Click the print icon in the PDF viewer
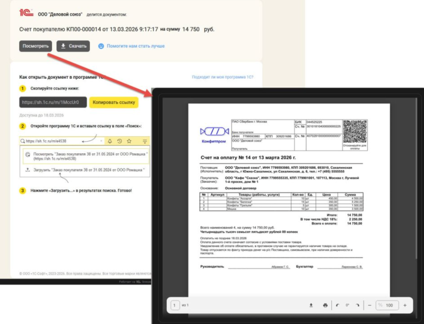The width and height of the screenshot is (424, 324). click(325, 305)
